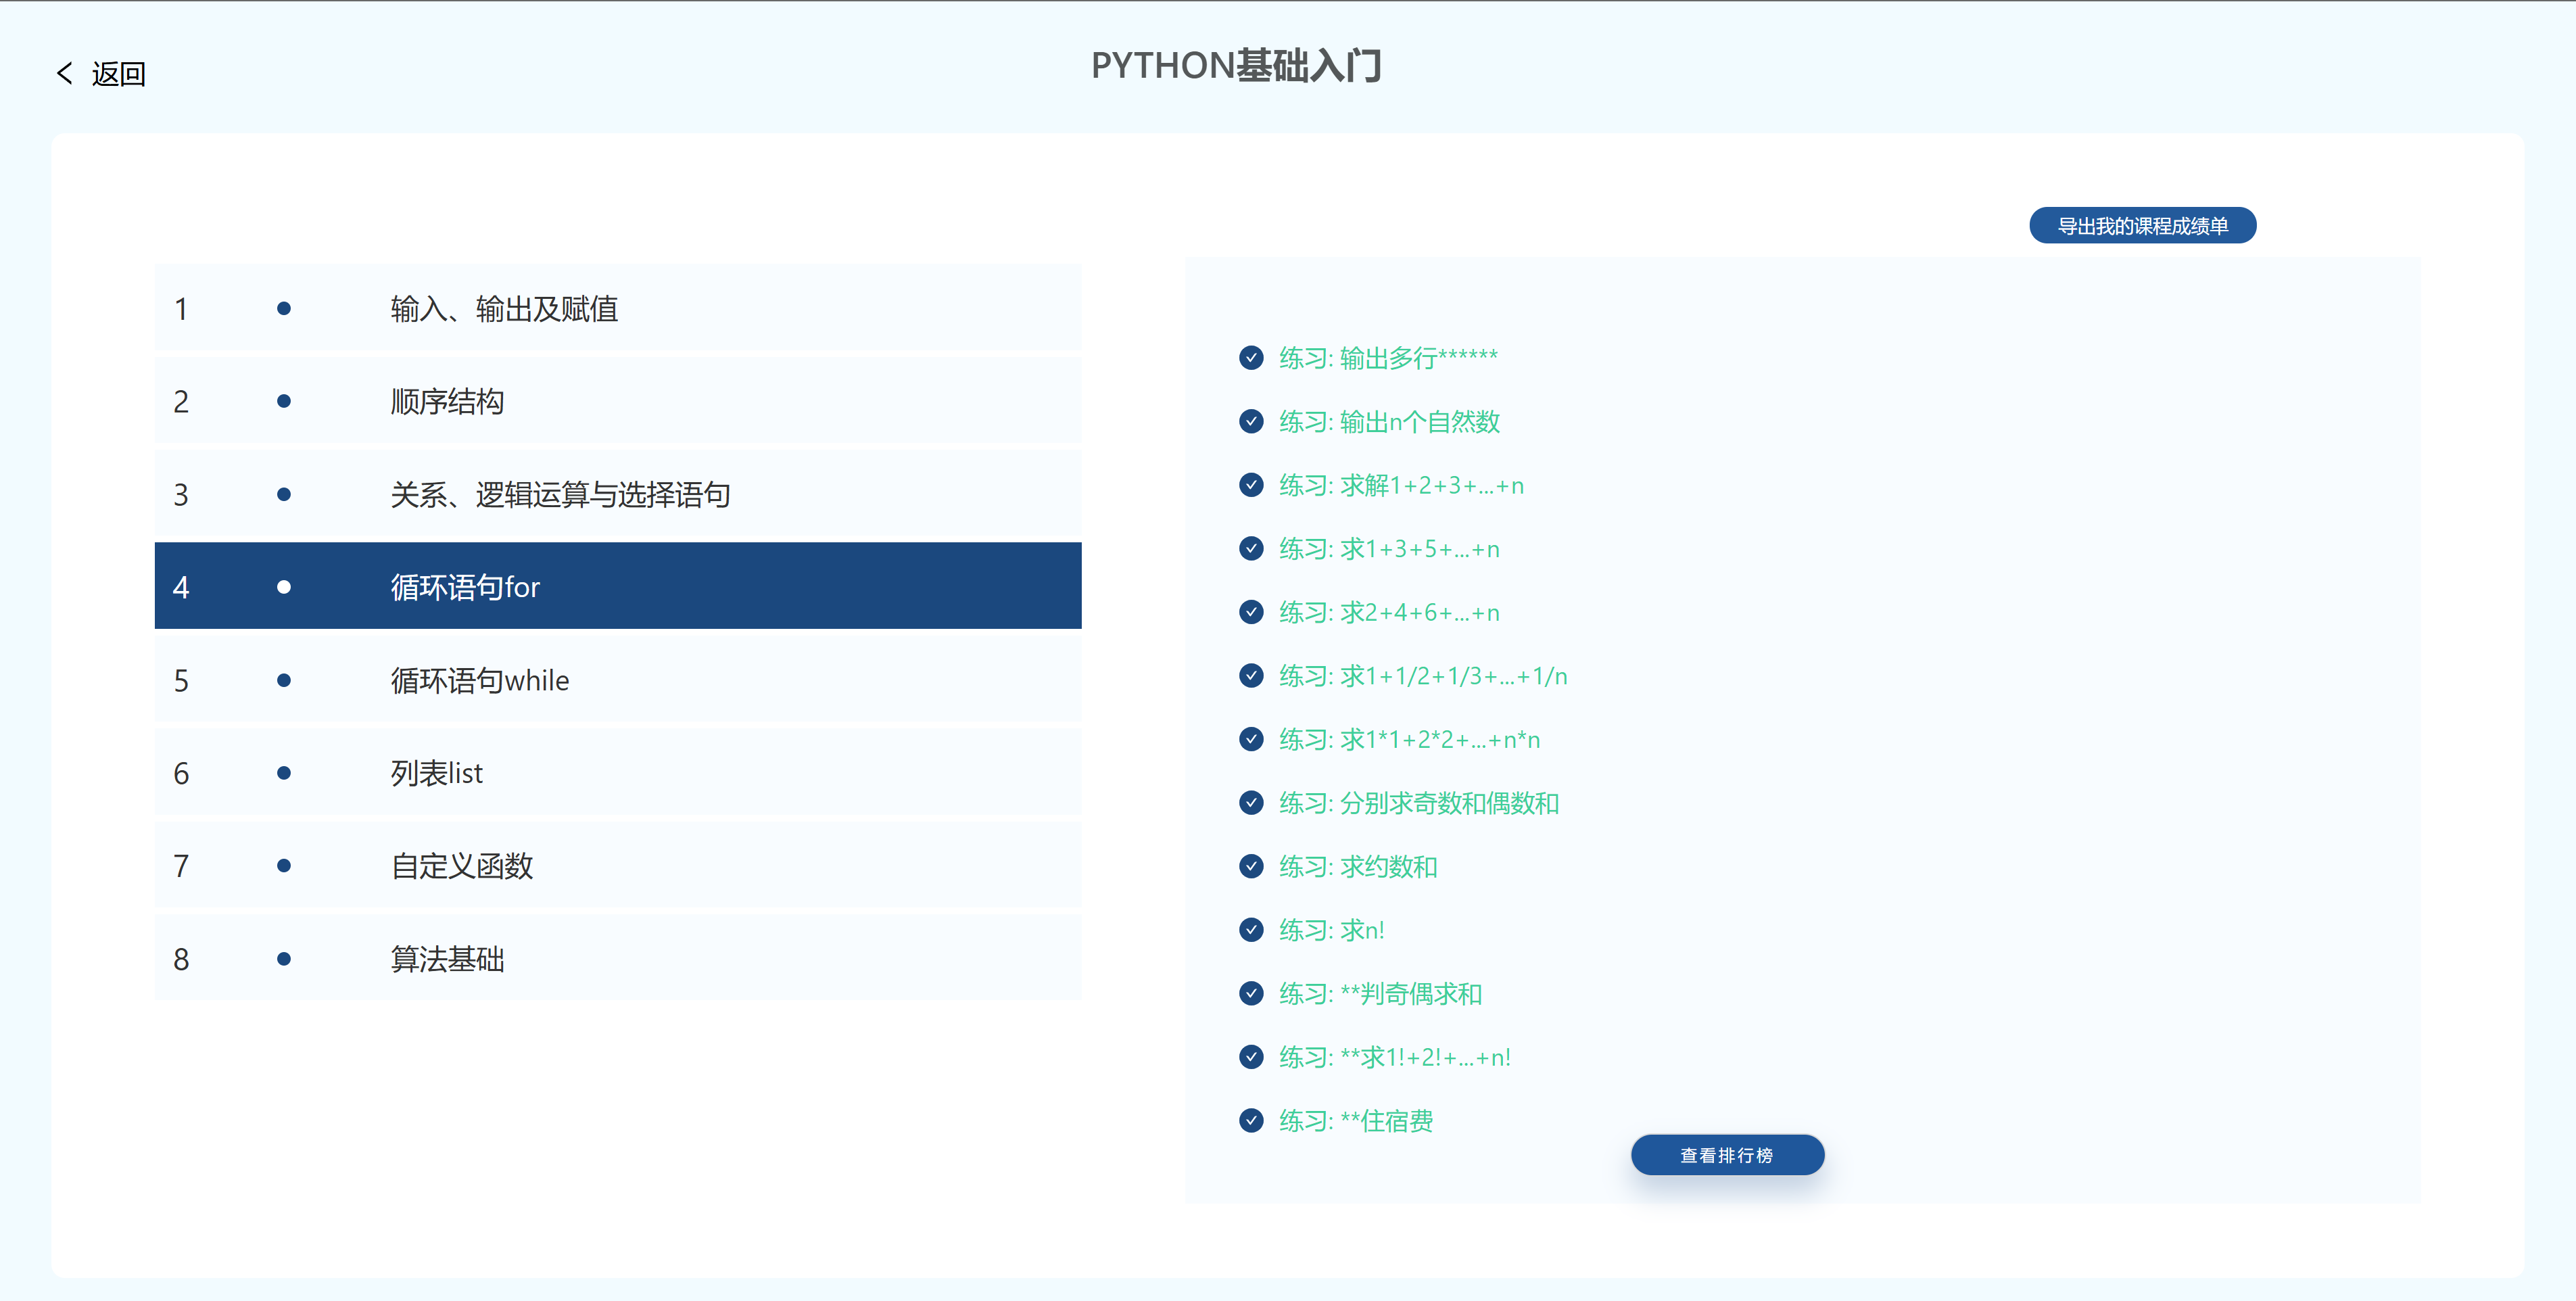The width and height of the screenshot is (2576, 1301).
Task: Click the back arrow chevron icon
Action: (65, 73)
